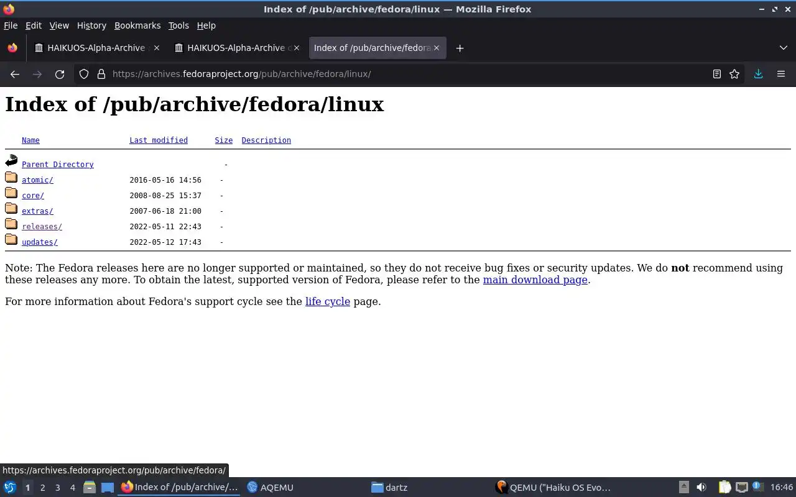This screenshot has width=796, height=497.
Task: Switch to virtual desktop 4
Action: 72,488
